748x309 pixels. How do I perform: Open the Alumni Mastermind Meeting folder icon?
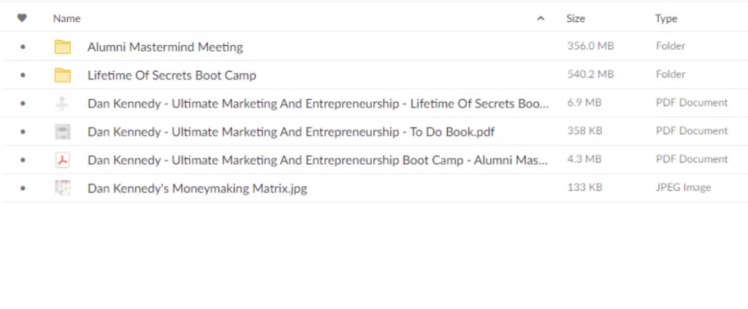[63, 47]
